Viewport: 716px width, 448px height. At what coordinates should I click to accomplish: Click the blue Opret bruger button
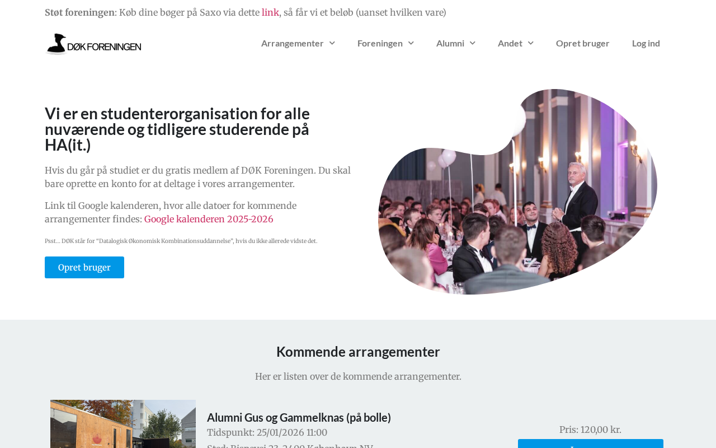[x=84, y=267]
